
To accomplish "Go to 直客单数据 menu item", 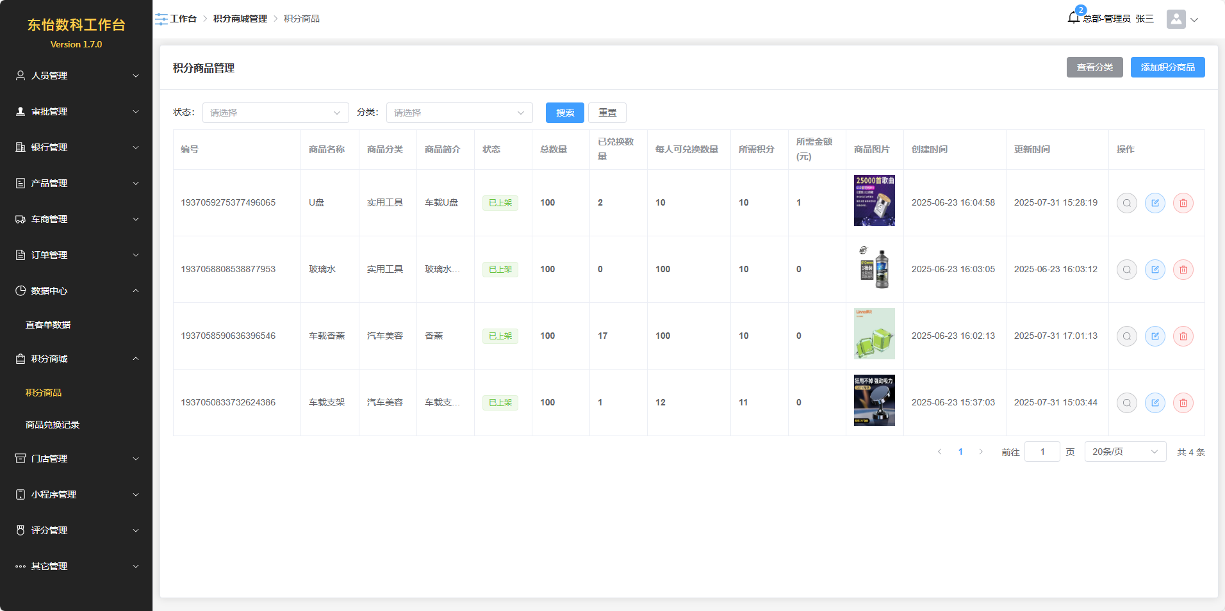I will tap(48, 325).
